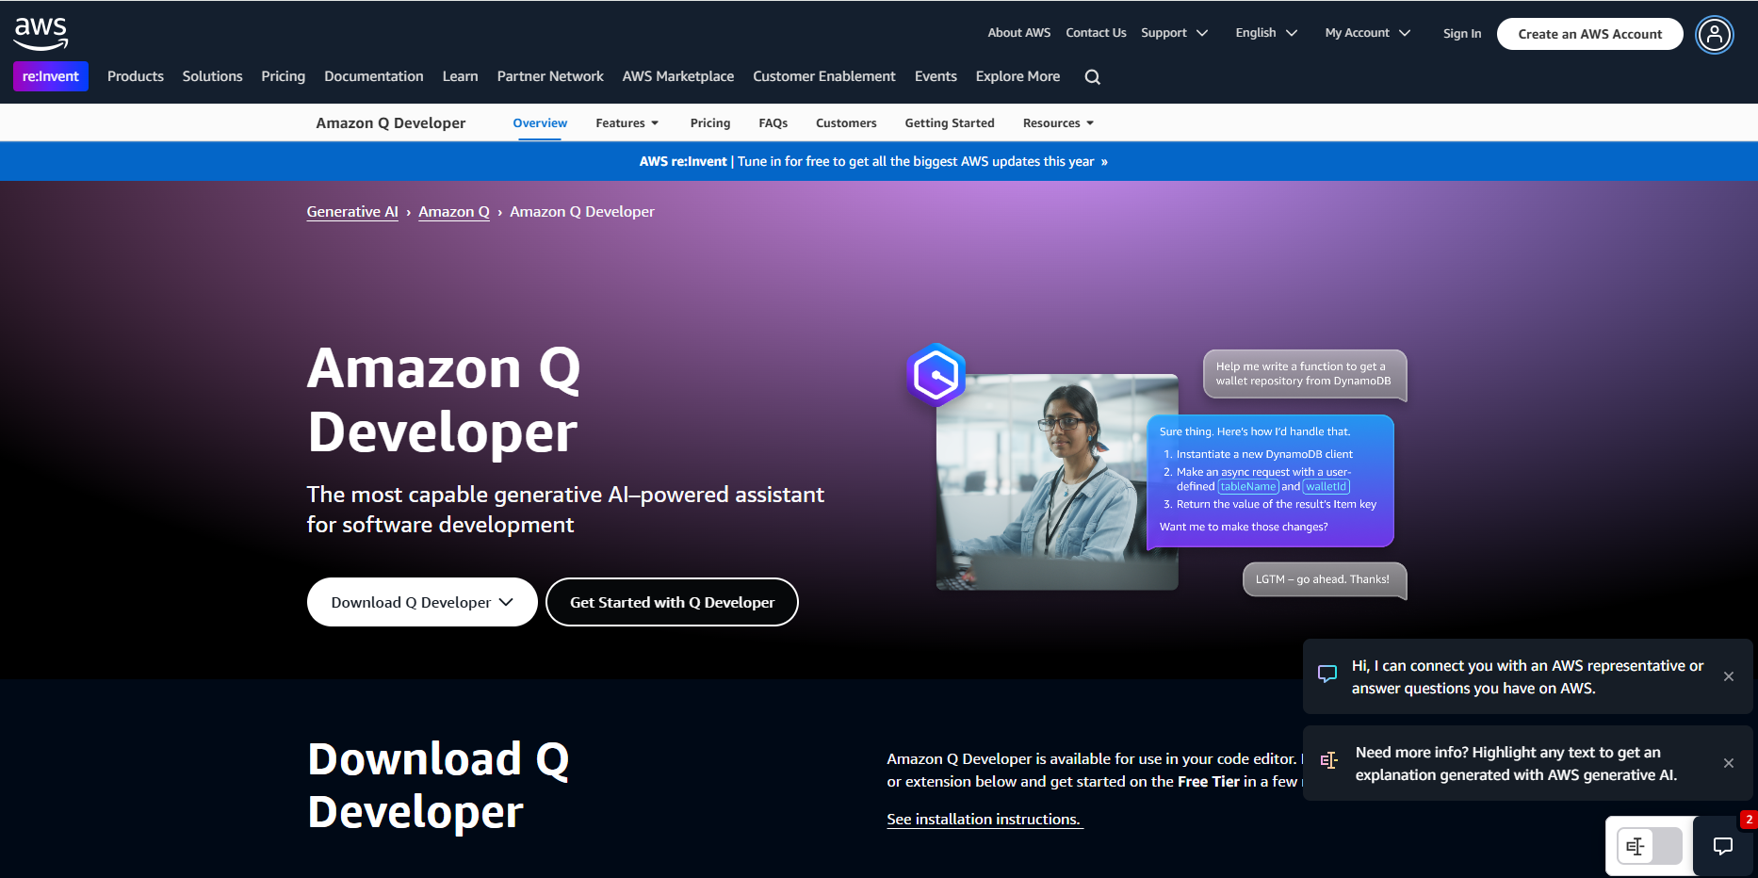
Task: Follow the Generative AI breadcrumb link
Action: [x=352, y=212]
